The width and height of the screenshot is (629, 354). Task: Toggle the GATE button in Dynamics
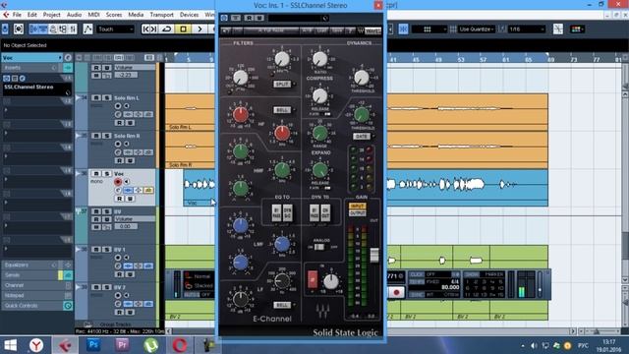tap(362, 137)
